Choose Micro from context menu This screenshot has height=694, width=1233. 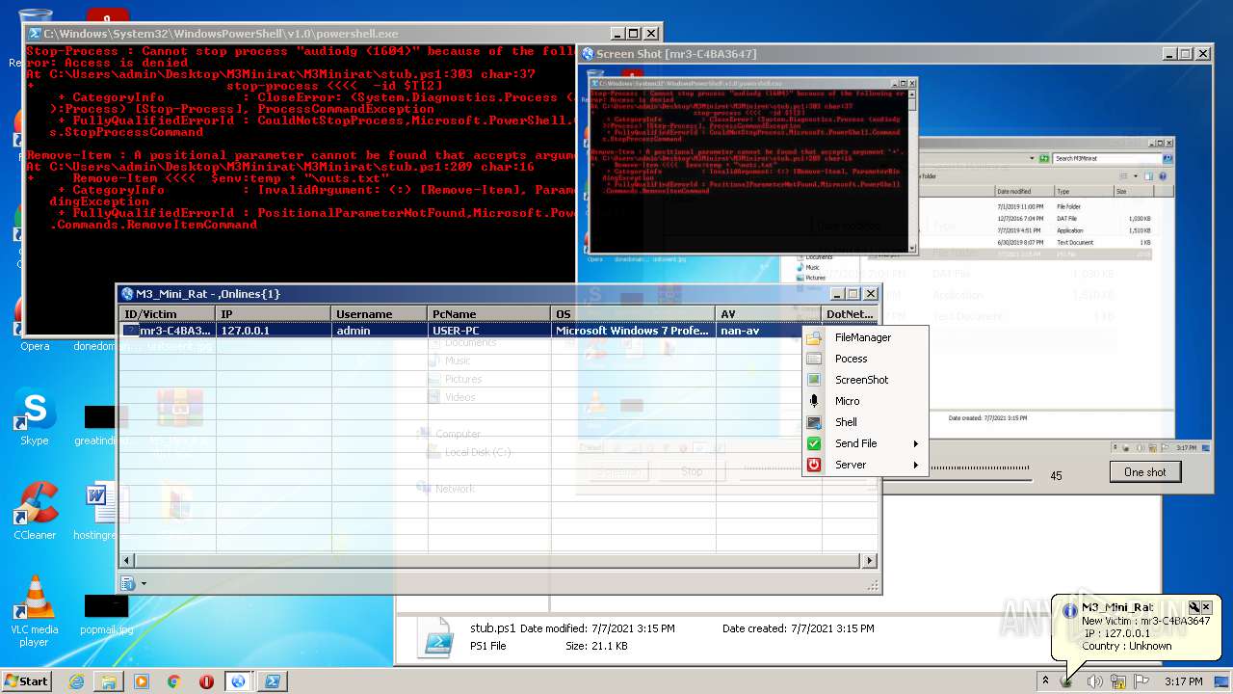pos(864,401)
